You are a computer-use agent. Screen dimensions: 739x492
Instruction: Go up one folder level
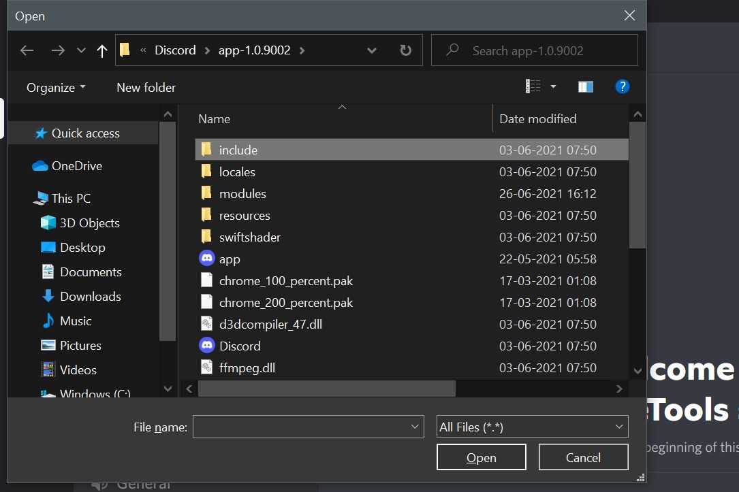pyautogui.click(x=101, y=50)
